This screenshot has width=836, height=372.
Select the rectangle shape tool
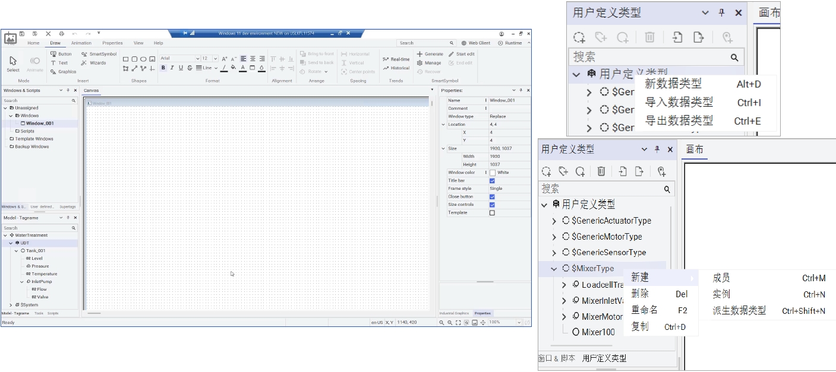coord(126,59)
